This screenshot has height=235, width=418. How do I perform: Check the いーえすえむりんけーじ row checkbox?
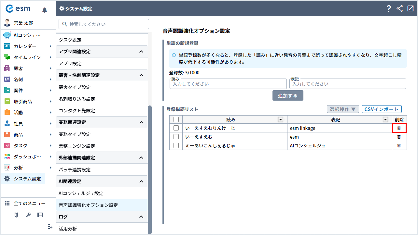[x=176, y=128]
